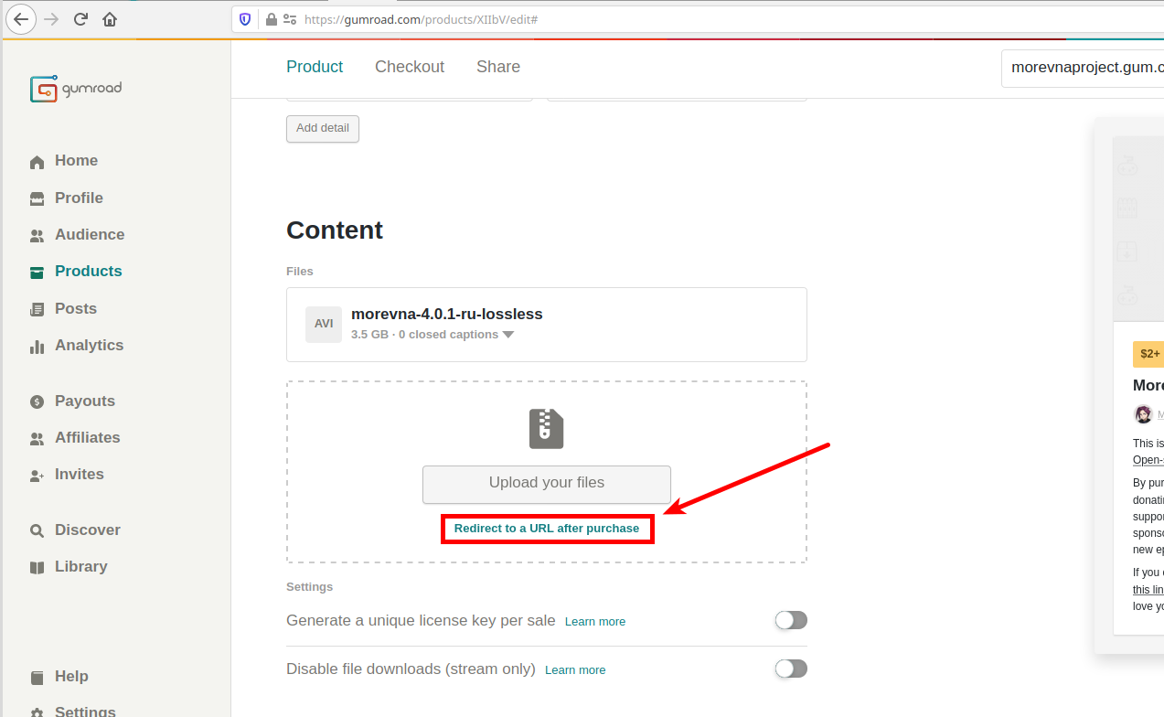Viewport: 1164px width, 717px height.
Task: Open Payouts in the sidebar
Action: pyautogui.click(x=85, y=401)
